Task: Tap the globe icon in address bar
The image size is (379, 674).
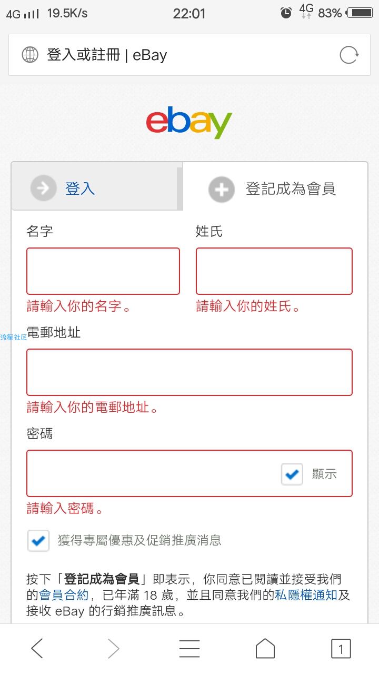Action: (x=30, y=55)
